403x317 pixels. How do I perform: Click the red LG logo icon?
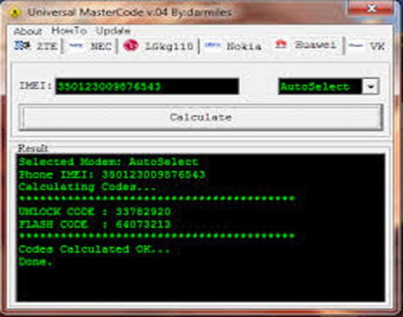click(x=130, y=45)
